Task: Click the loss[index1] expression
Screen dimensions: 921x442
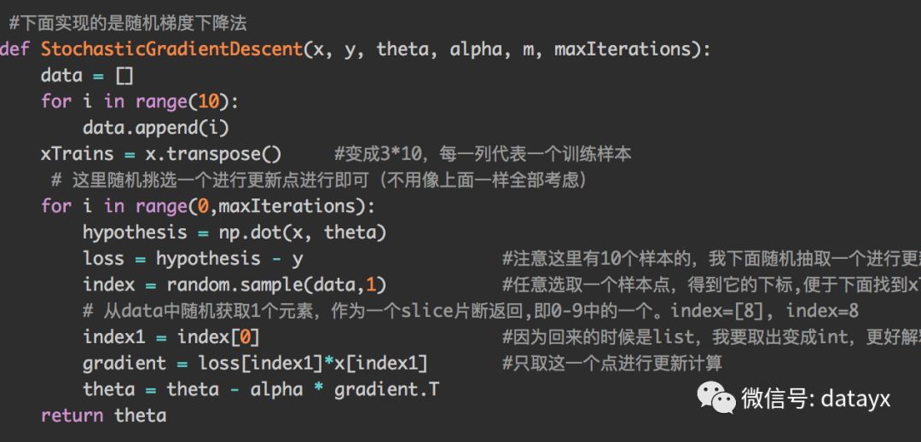Action: tap(259, 364)
